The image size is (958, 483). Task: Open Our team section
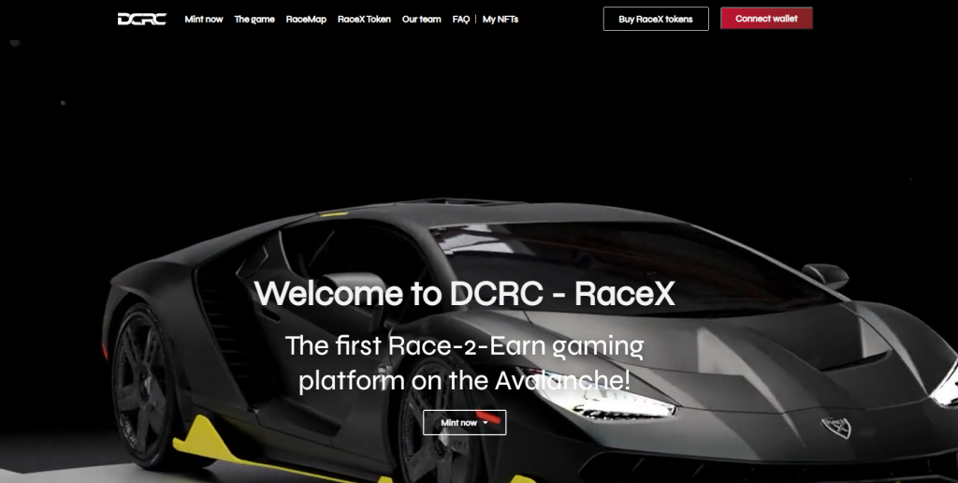pos(422,19)
